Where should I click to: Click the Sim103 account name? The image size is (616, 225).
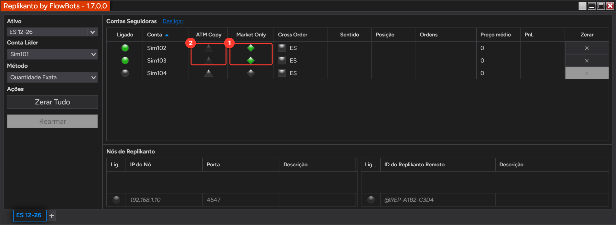point(157,61)
